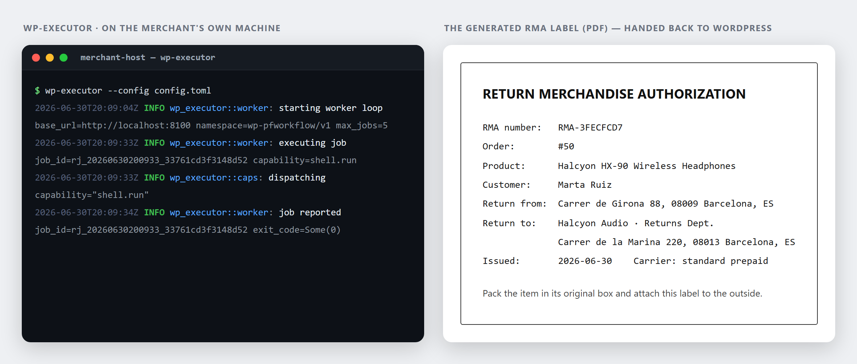Viewport: 857px width, 364px height.
Task: Click the log text 'starting worker loop'
Action: (x=330, y=108)
